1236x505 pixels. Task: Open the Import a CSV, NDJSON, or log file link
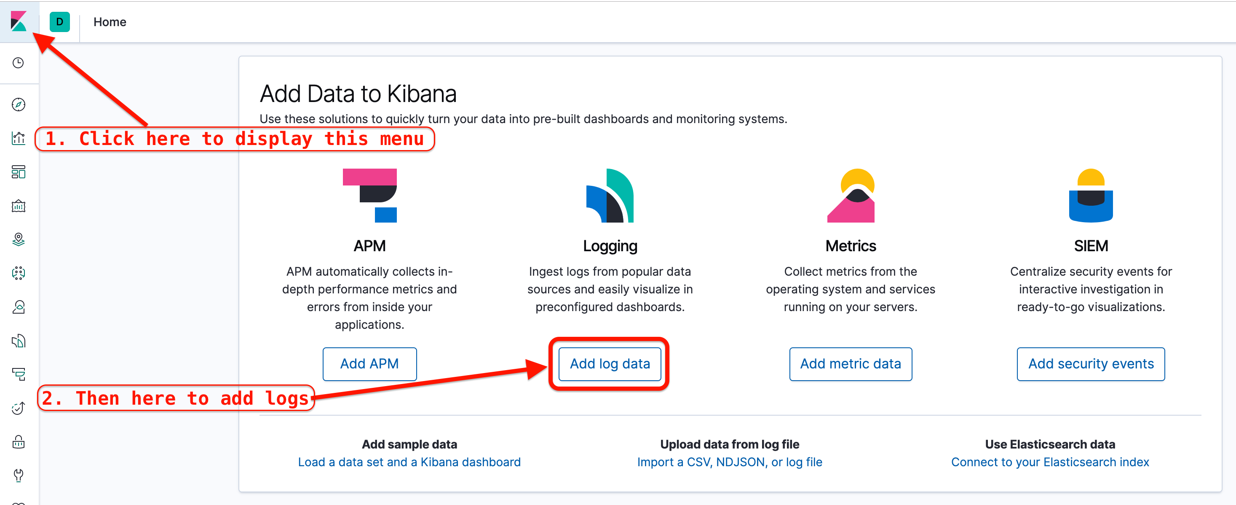[x=729, y=462]
